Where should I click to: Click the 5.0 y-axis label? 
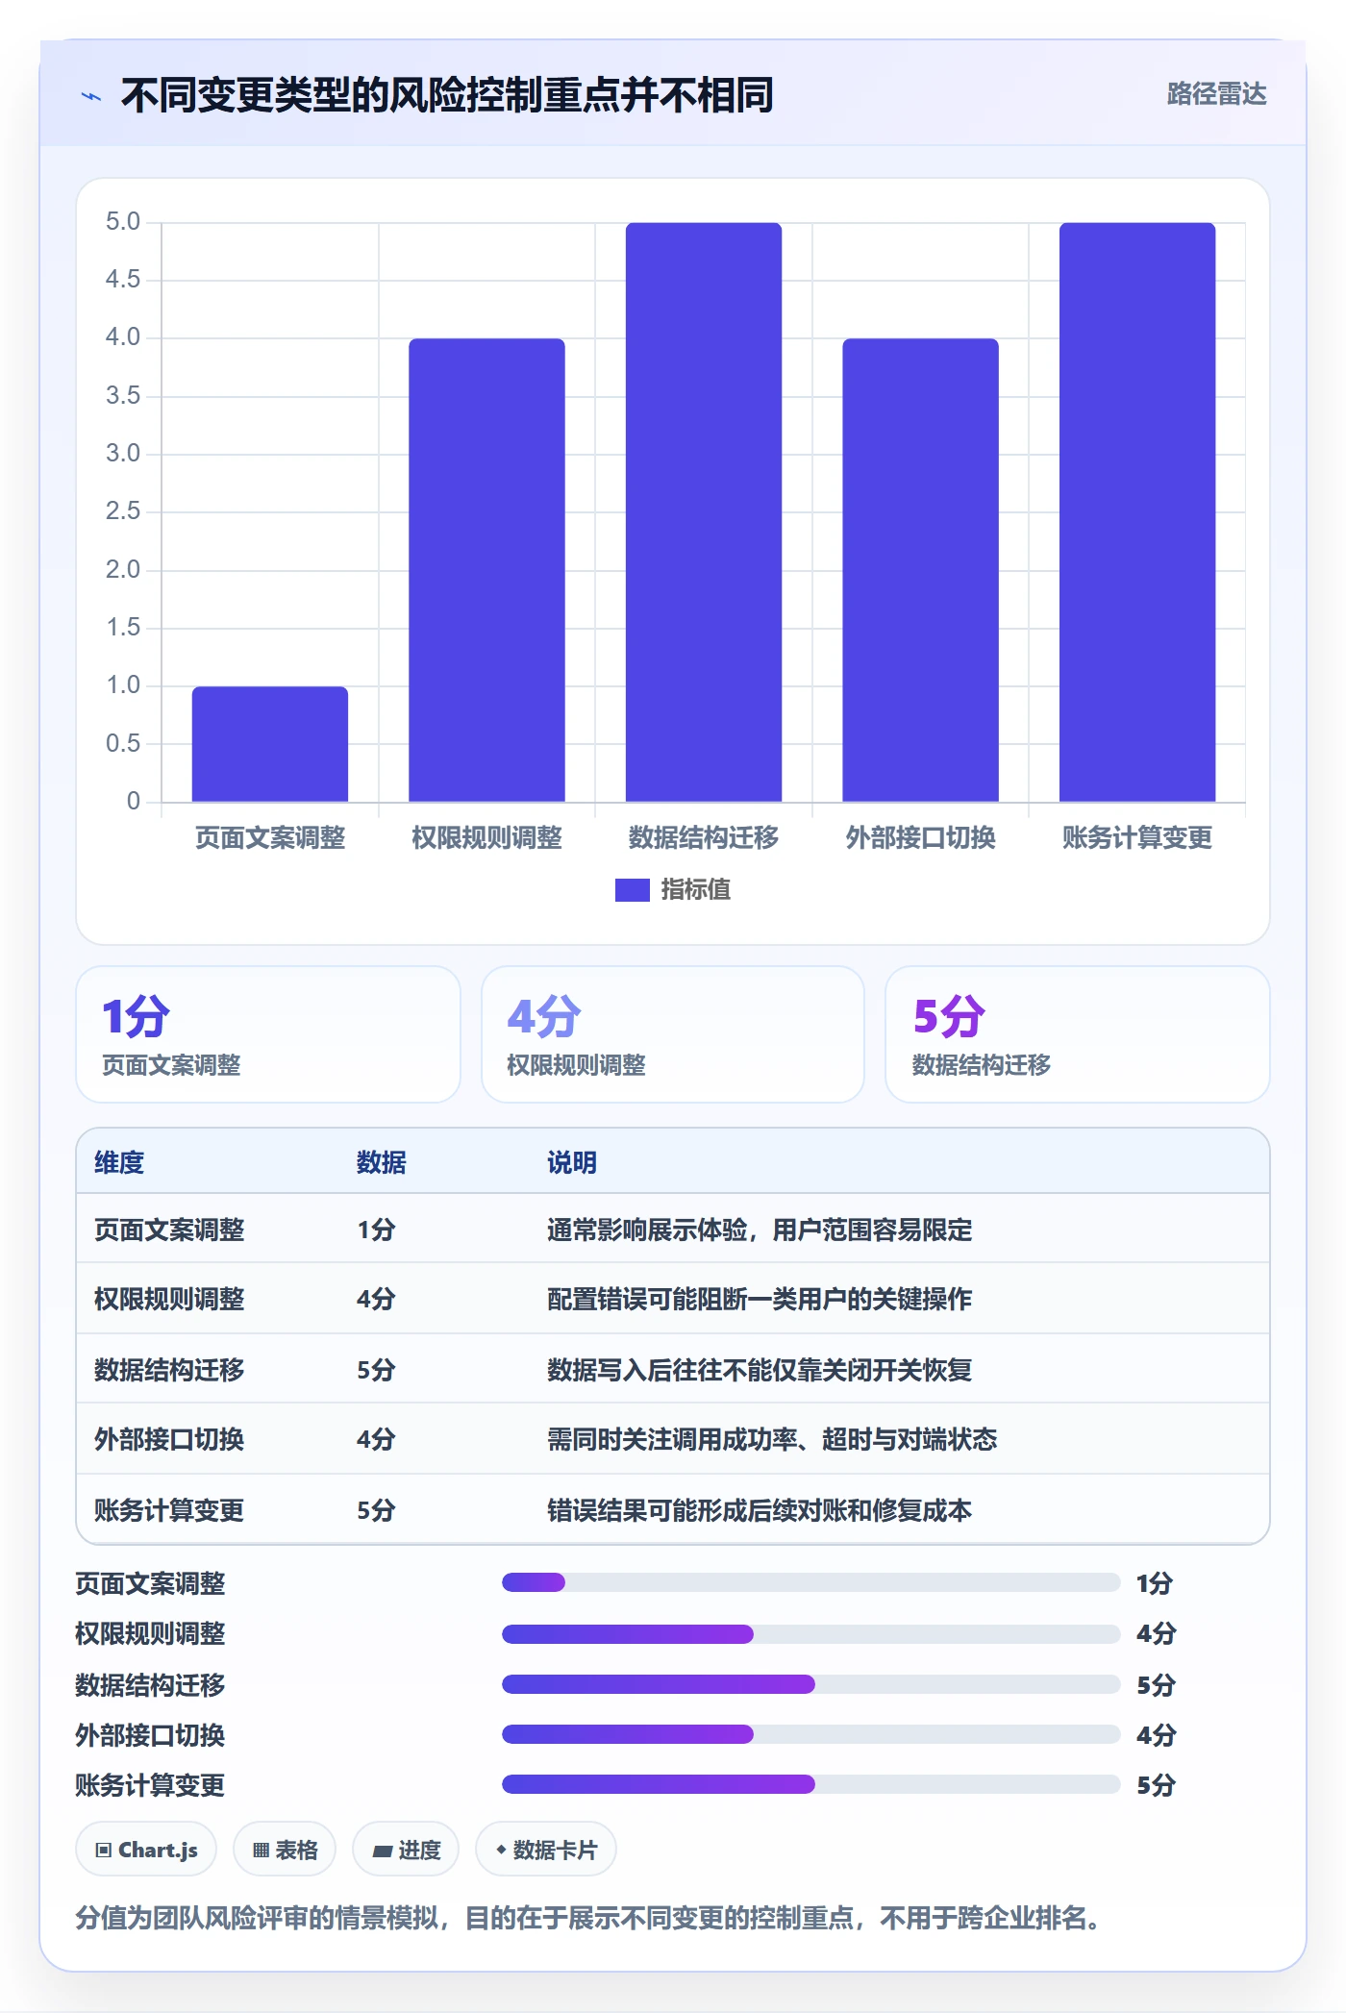pos(123,222)
